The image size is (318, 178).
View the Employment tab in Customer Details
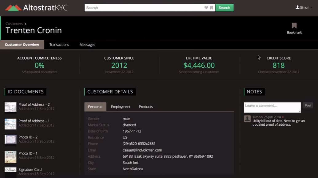pyautogui.click(x=121, y=107)
